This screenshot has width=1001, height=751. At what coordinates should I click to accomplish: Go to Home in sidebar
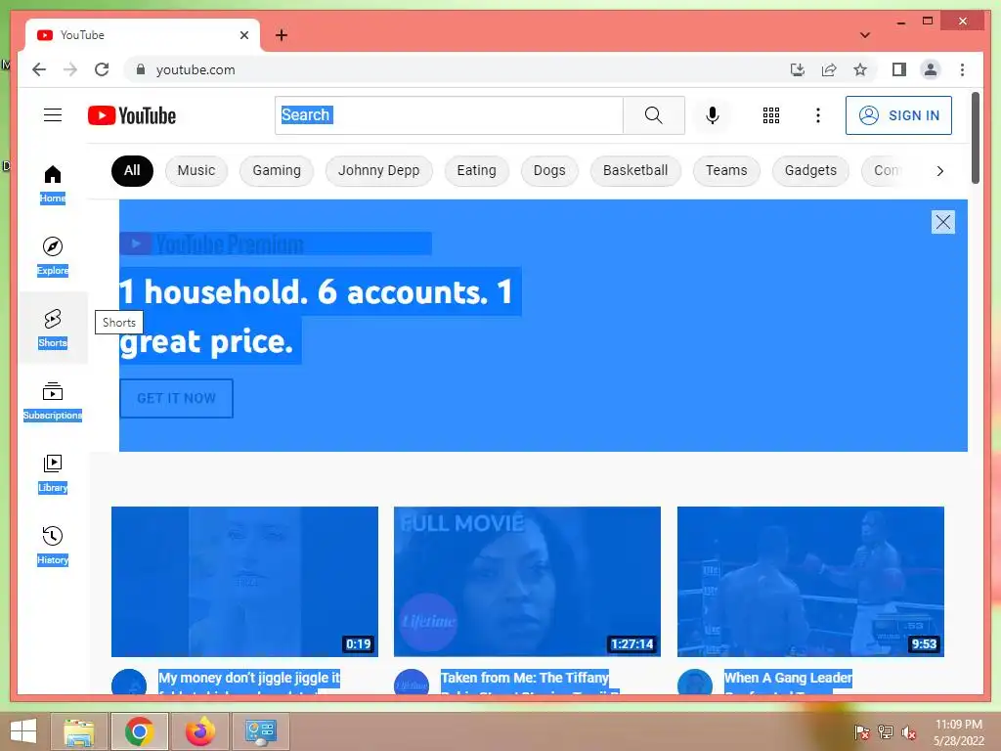point(53,184)
